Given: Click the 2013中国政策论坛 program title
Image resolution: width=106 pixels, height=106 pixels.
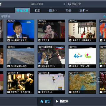Looking at the screenshot, I should [x=19, y=40].
